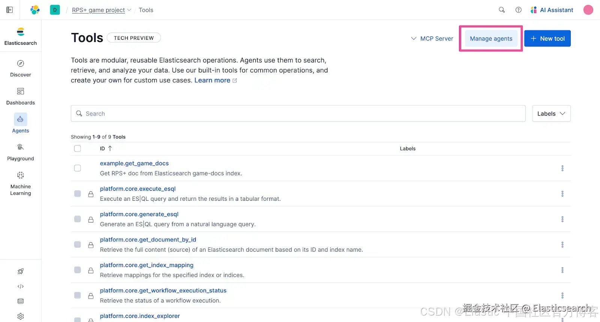Click lock icon beside platform.core.generate_esql
This screenshot has width=600, height=322.
91,220
